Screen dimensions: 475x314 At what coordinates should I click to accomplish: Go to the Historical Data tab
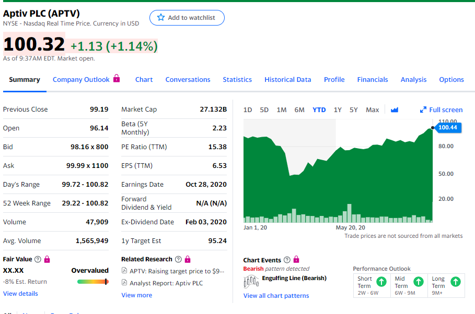coord(287,79)
